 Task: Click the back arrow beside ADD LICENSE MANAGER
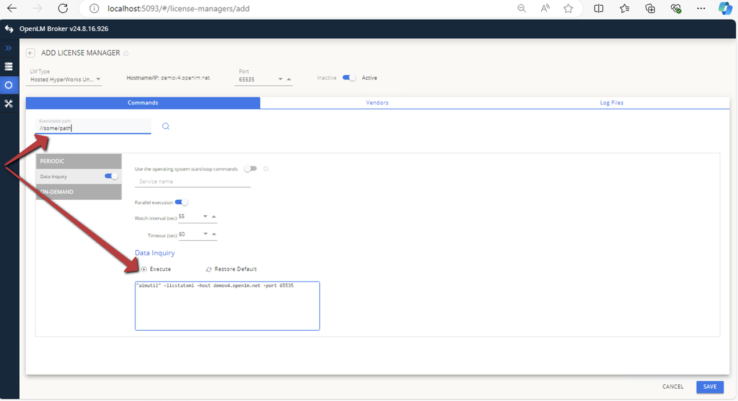(30, 52)
